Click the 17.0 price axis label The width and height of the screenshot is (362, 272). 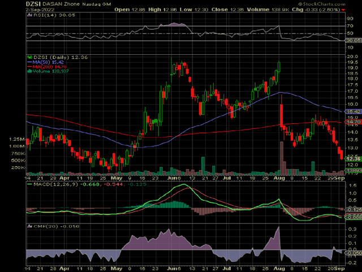point(352,92)
